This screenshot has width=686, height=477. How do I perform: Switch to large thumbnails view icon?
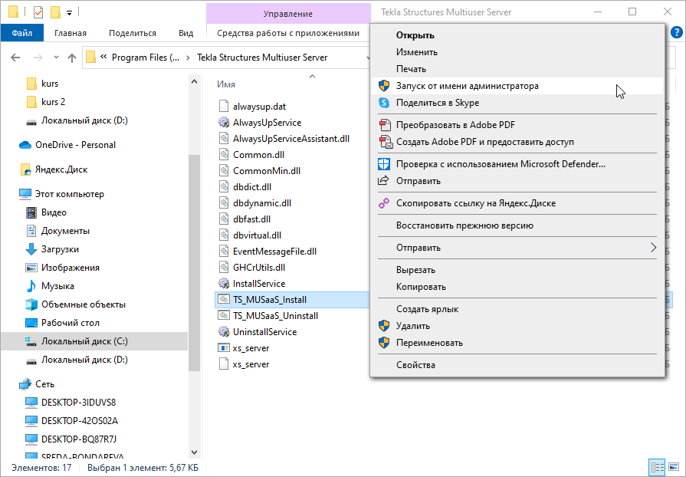coord(675,467)
